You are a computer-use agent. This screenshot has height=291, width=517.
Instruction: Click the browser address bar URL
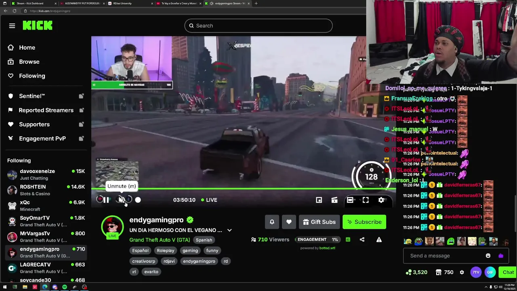tap(50, 11)
